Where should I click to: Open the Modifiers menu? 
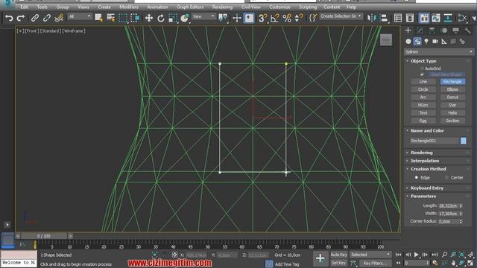coord(129,7)
